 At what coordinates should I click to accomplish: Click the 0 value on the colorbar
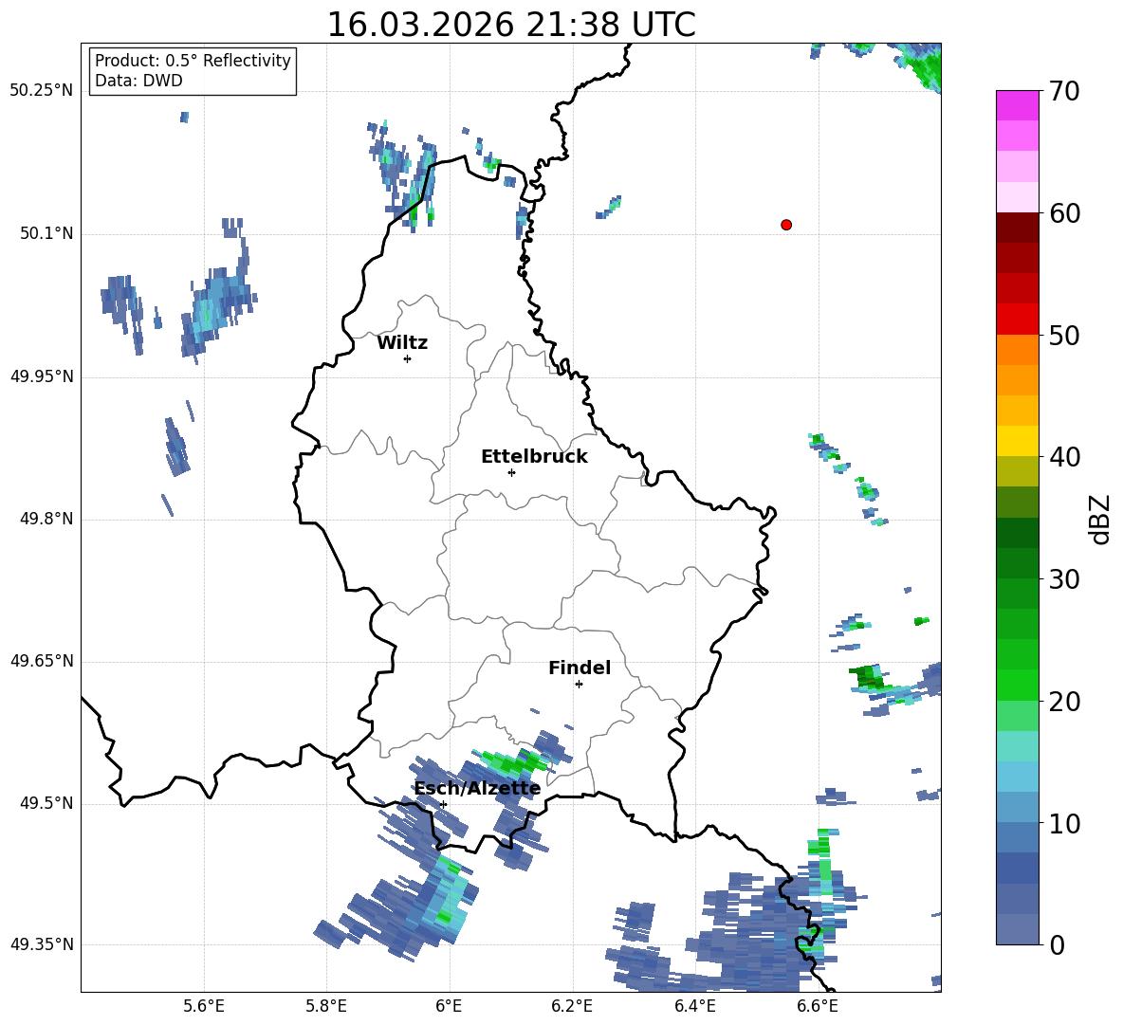pos(1057,944)
